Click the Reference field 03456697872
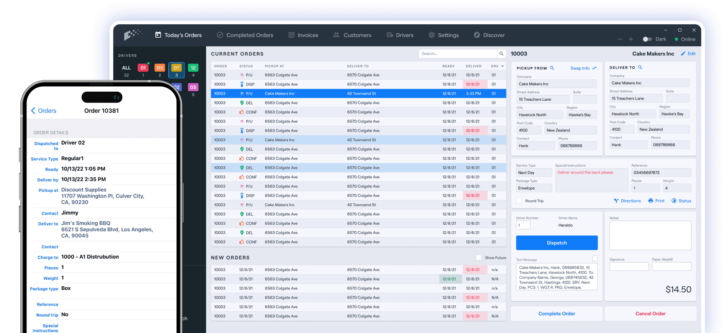725x333 pixels. coord(661,173)
